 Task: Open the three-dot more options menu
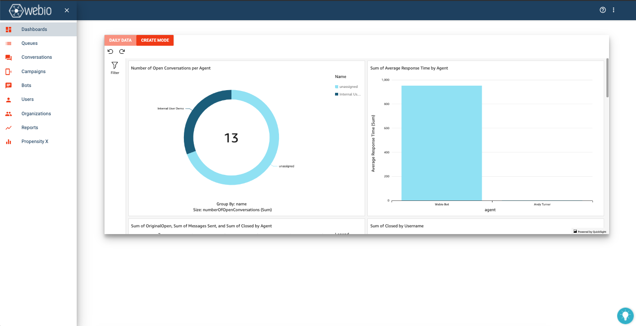pyautogui.click(x=614, y=10)
